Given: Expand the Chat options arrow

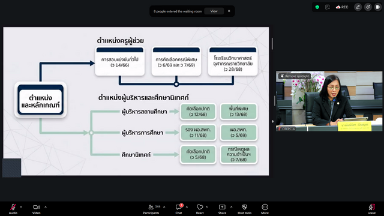Looking at the screenshot, I should click(187, 207).
